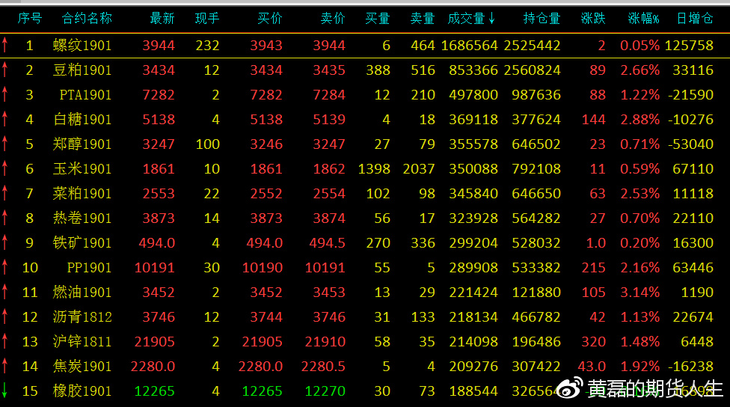Click ask price 494.5 for 铁矿1901
Screen dimensions: 730x407
[x=328, y=243]
